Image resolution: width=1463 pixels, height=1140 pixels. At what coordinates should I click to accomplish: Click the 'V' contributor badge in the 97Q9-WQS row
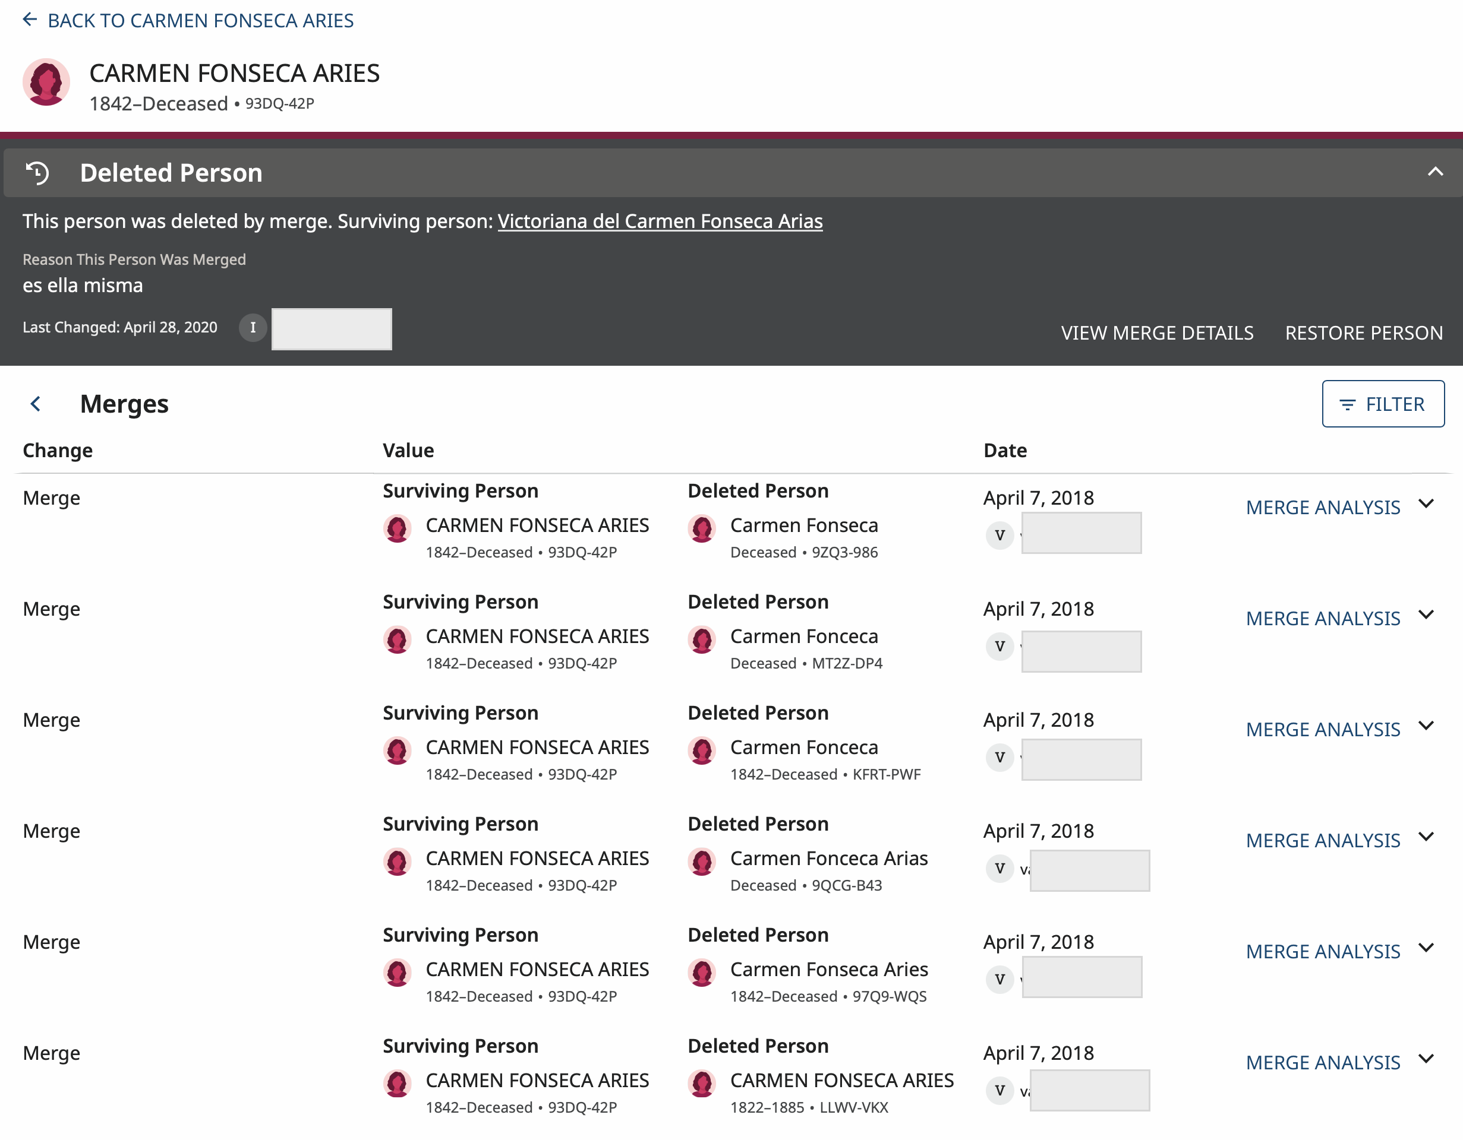999,980
